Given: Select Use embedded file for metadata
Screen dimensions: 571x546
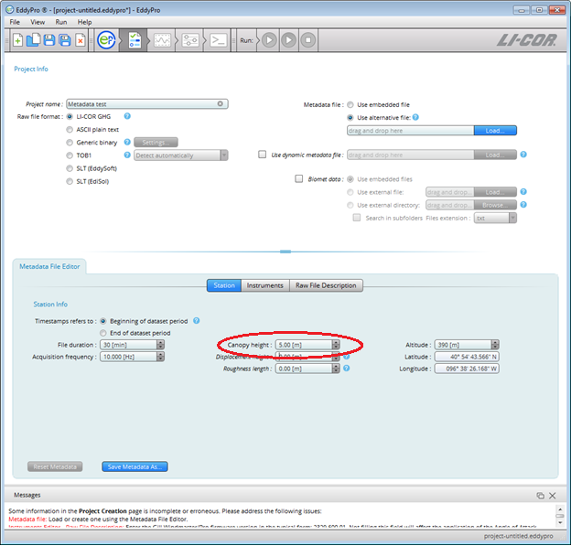Looking at the screenshot, I should pyautogui.click(x=350, y=105).
